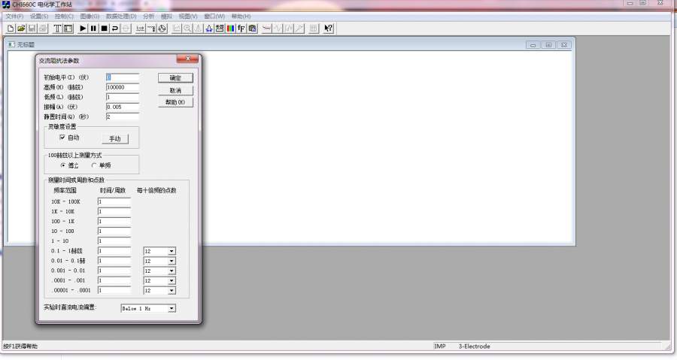The image size is (677, 360).
Task: Open the 分析 menu
Action: click(x=148, y=17)
